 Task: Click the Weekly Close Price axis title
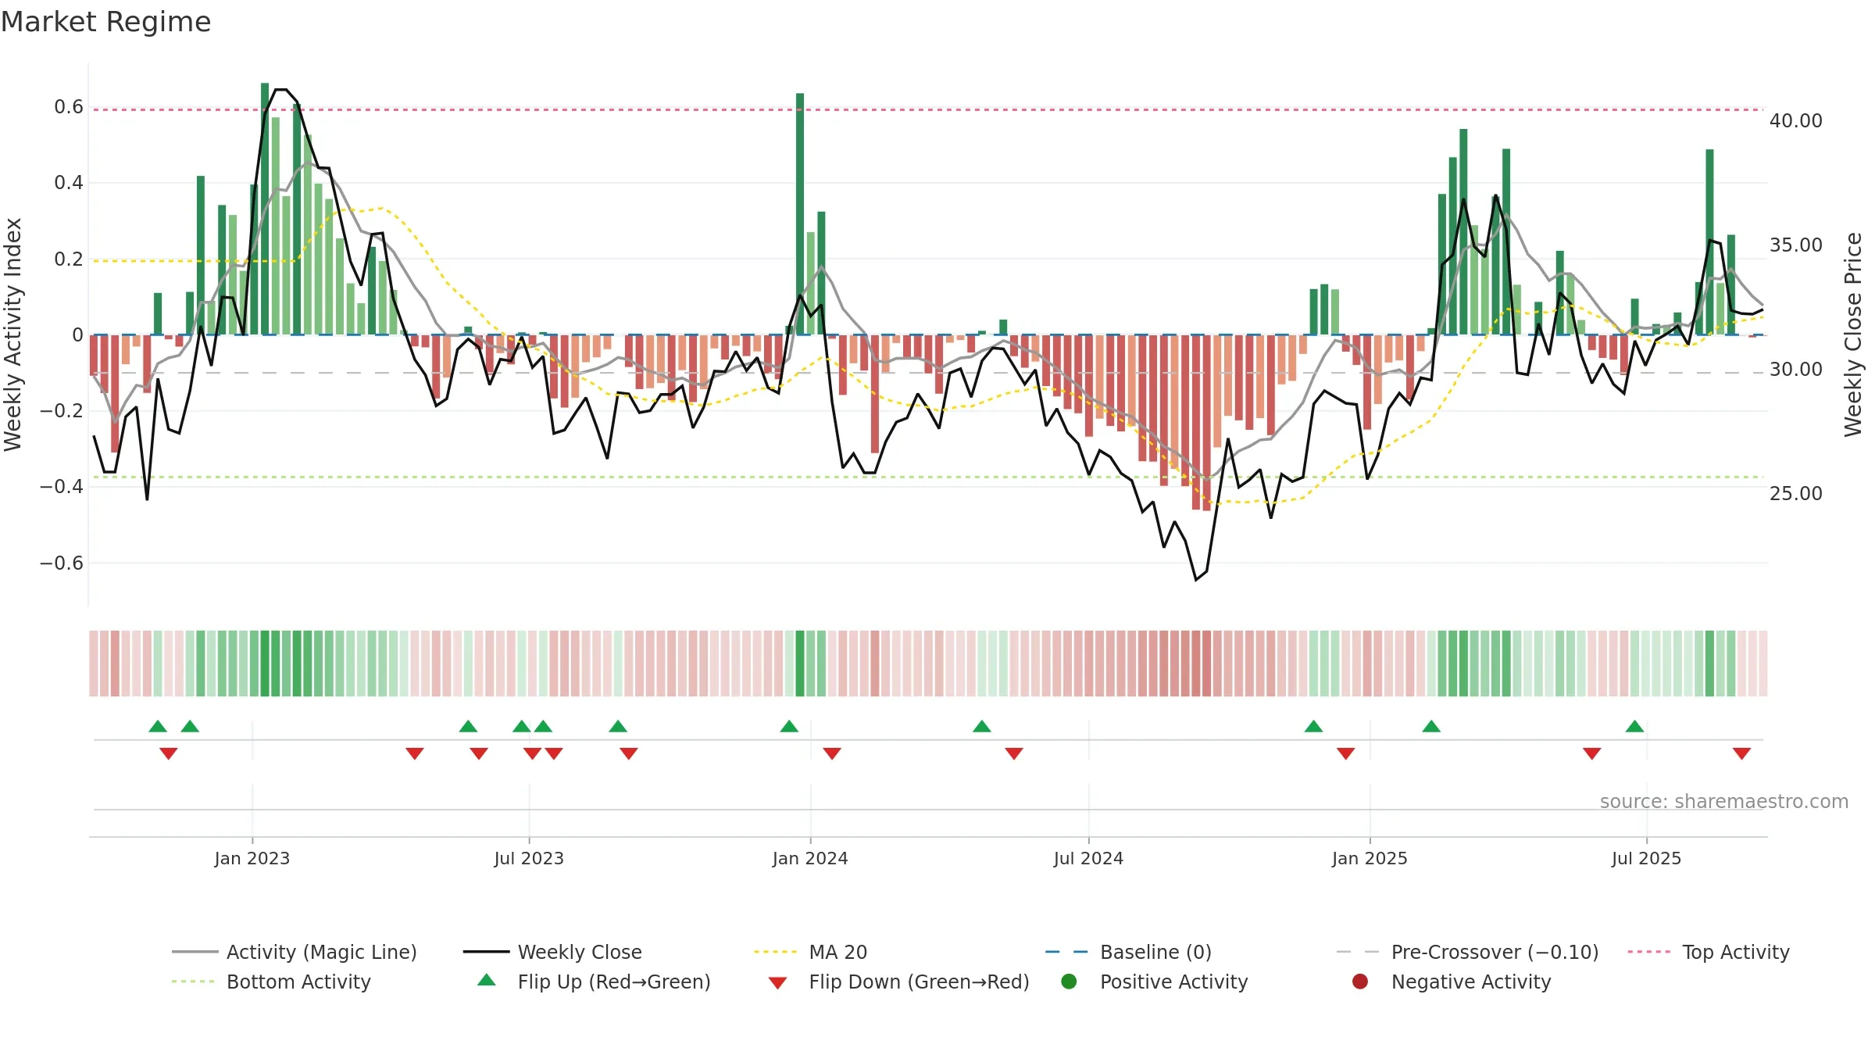[1853, 334]
